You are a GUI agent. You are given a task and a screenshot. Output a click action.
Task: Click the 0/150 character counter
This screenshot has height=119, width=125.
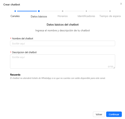tap(110, 67)
